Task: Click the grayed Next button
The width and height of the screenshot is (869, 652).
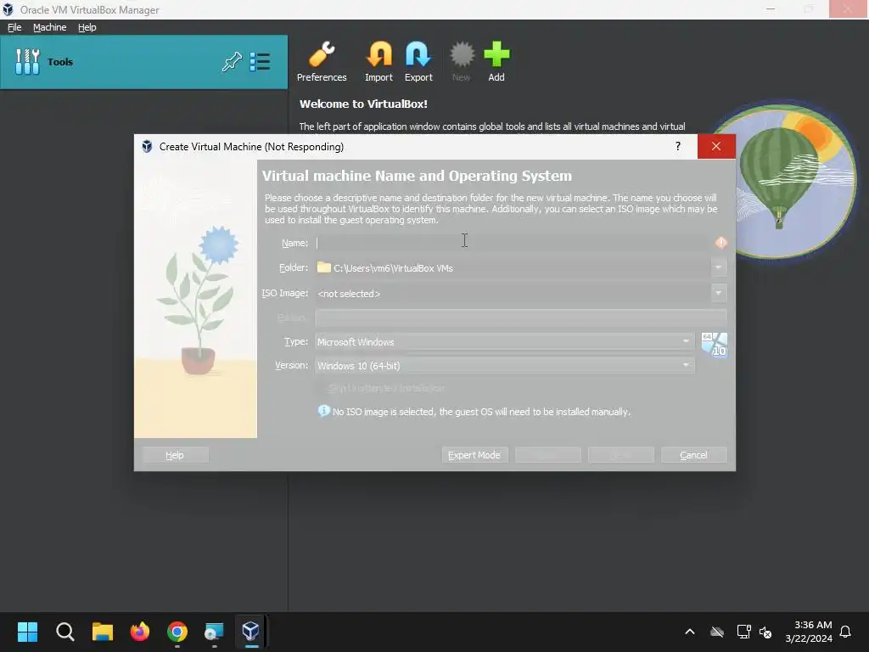Action: coord(620,455)
